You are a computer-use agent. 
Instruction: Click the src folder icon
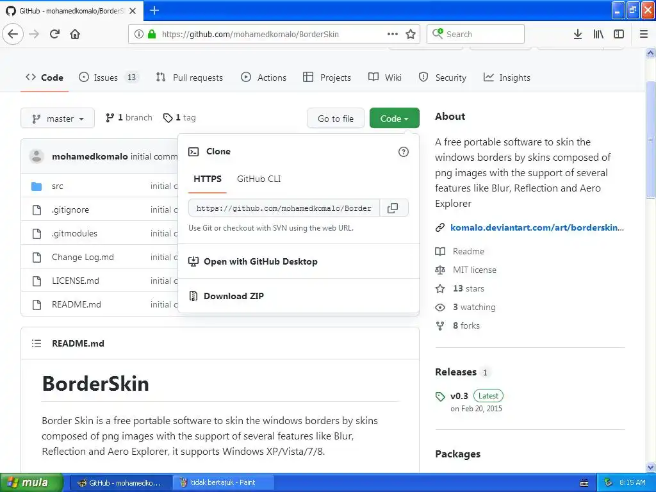(37, 186)
